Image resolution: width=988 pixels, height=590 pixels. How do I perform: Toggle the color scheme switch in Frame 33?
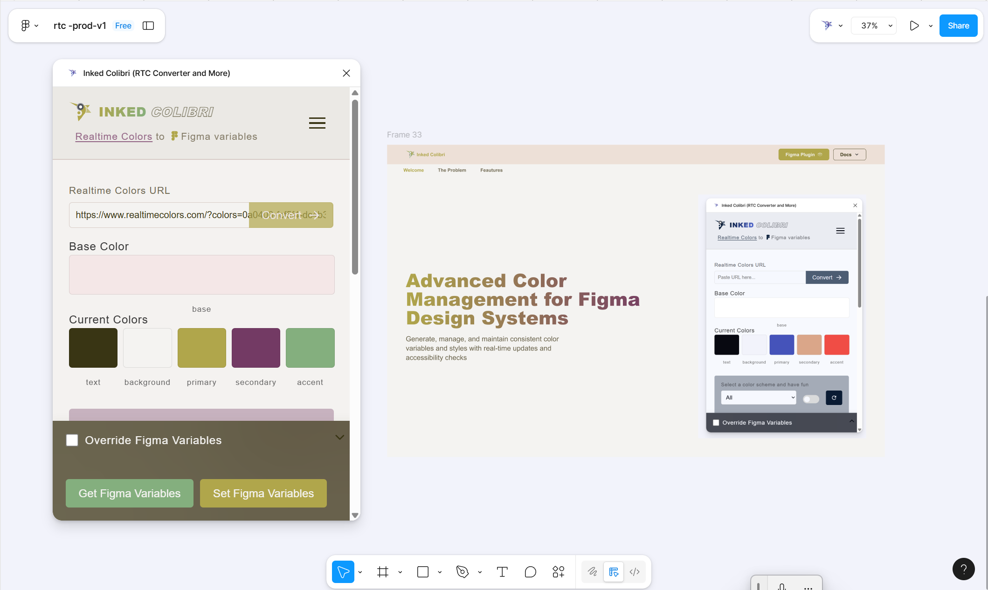(811, 399)
